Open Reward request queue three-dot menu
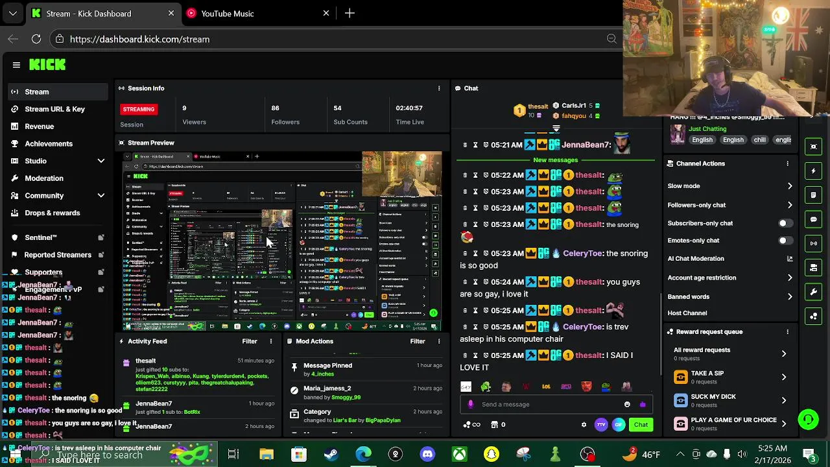This screenshot has height=467, width=830. click(x=787, y=331)
